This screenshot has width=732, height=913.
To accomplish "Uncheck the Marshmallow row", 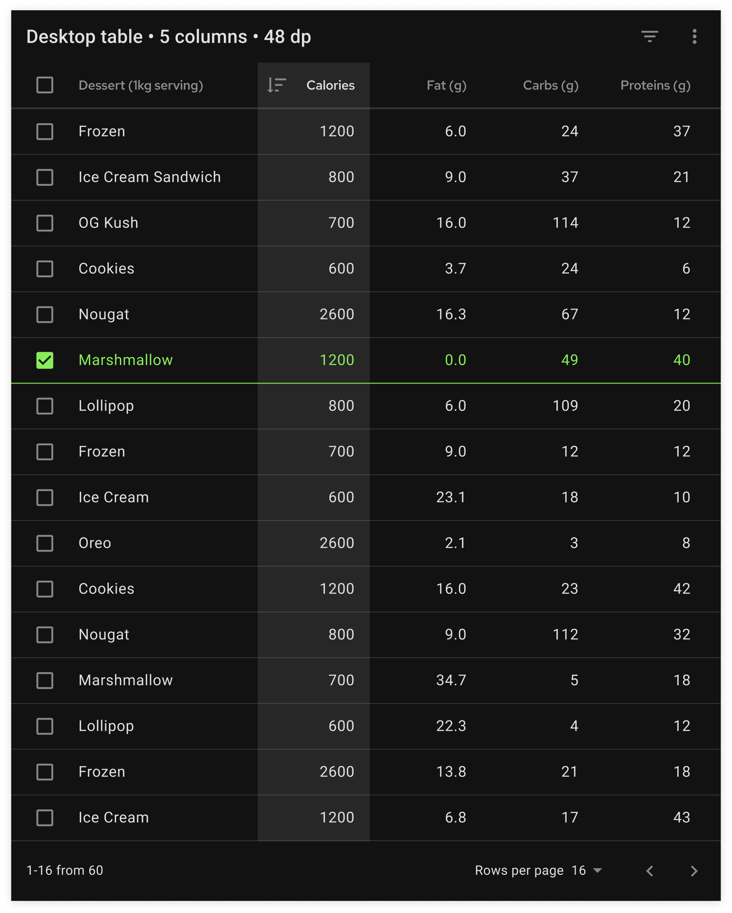I will (45, 360).
